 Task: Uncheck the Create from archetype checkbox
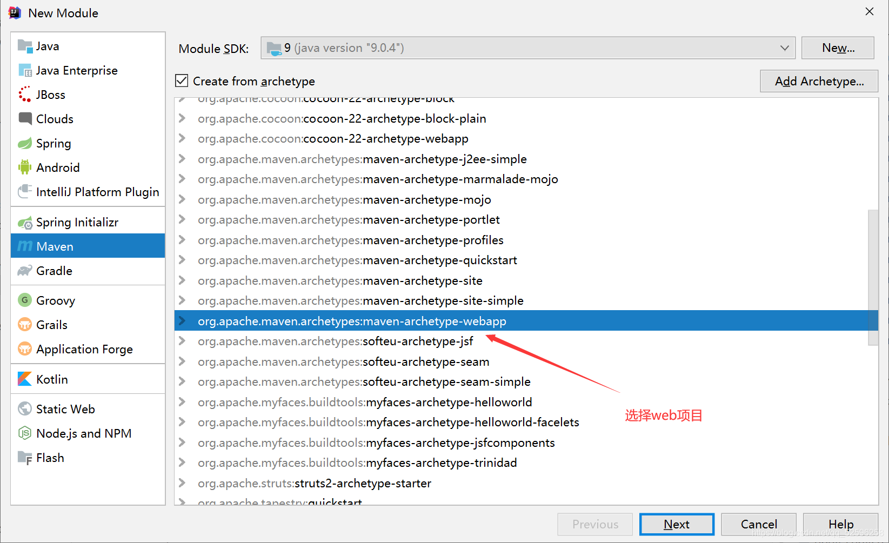click(x=182, y=81)
